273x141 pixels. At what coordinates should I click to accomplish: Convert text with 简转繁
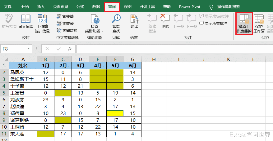pos(65,24)
